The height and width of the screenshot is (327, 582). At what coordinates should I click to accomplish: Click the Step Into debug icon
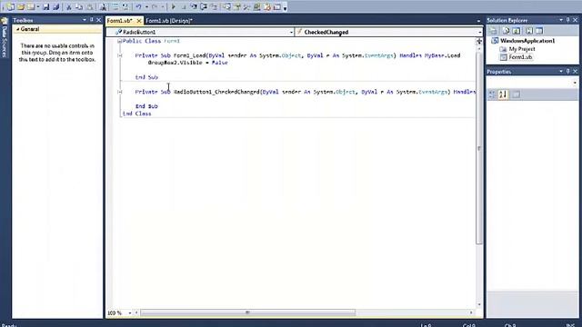[x=194, y=7]
